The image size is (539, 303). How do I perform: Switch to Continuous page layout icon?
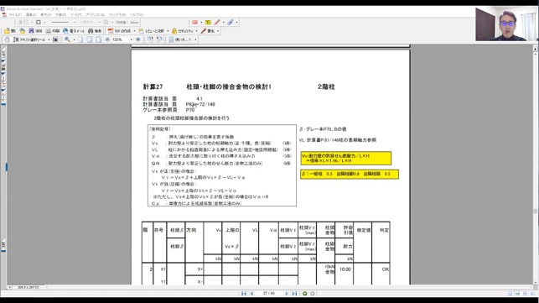(x=517, y=294)
